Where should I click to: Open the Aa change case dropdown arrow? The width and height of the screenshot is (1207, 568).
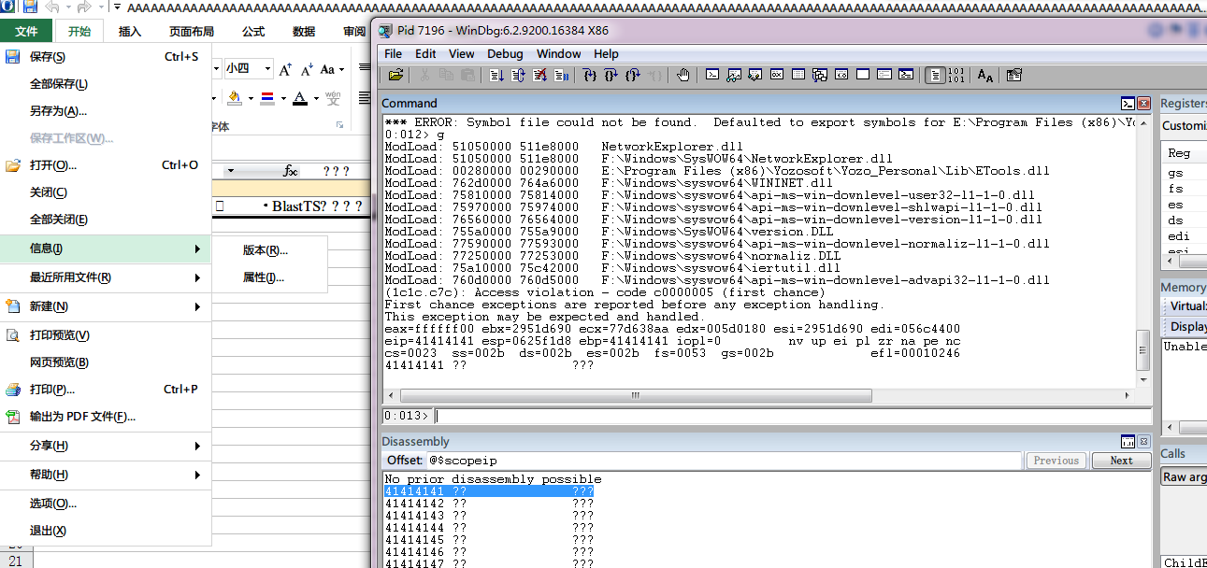click(x=341, y=70)
